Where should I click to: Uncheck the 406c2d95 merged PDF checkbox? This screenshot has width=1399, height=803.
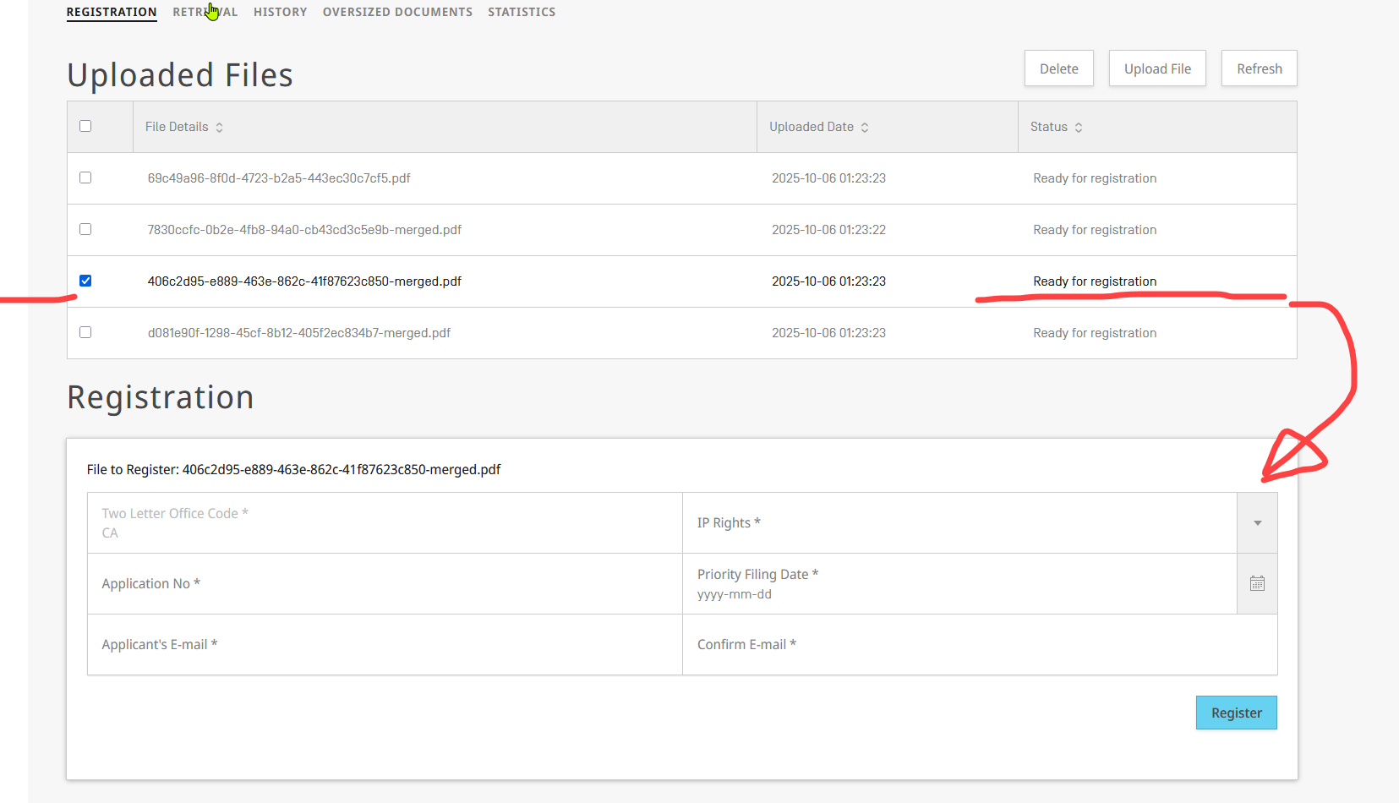(x=85, y=281)
